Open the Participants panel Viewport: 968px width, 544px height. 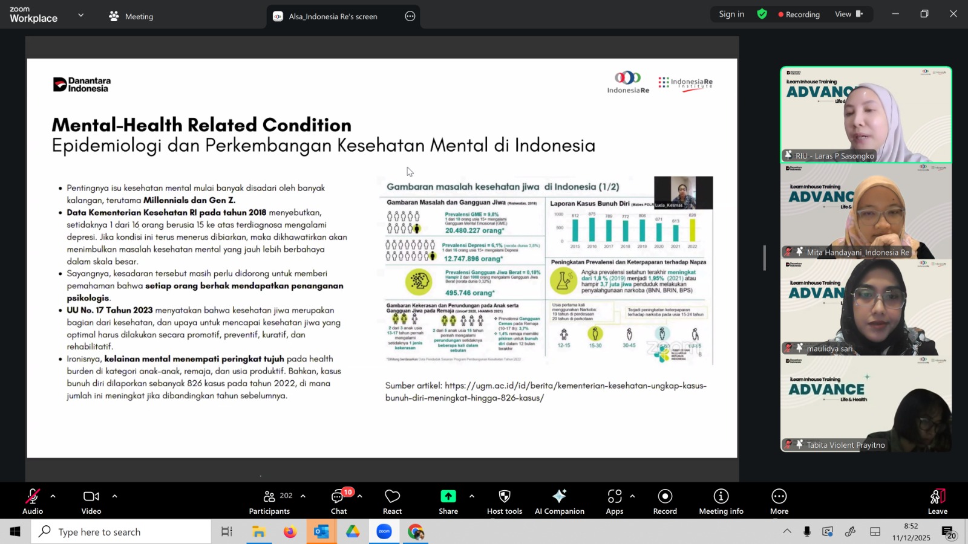tap(270, 501)
